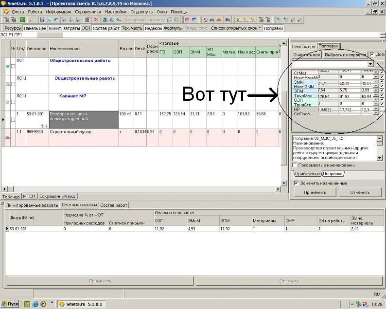Click the Windows Пуск start button
Viewport: 386px width, 309px height.
click(x=10, y=304)
